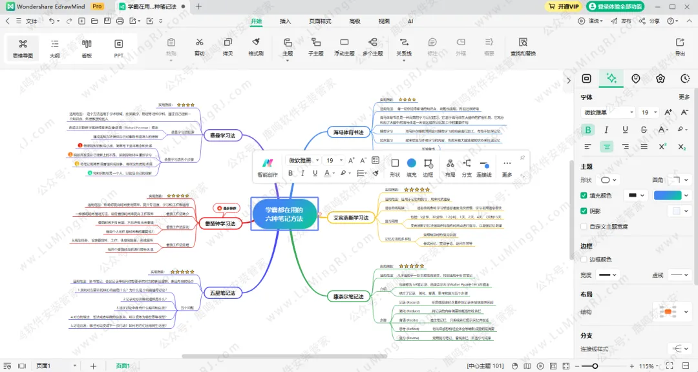Expand the 形状 shape dropdown in panel

click(609, 180)
